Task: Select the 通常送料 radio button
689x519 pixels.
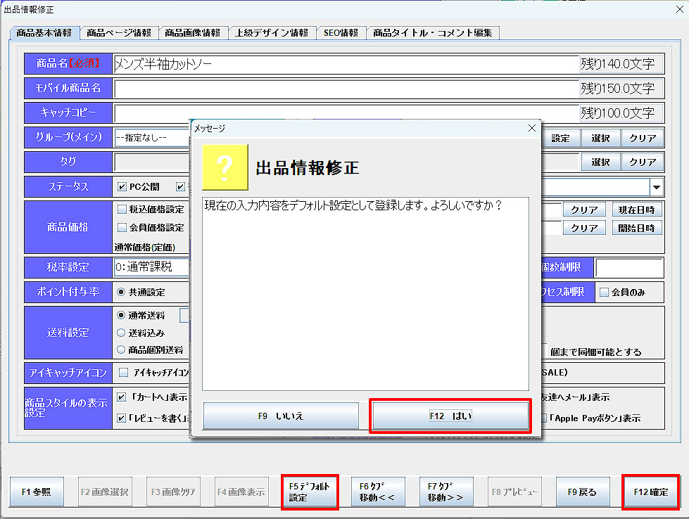Action: click(121, 315)
